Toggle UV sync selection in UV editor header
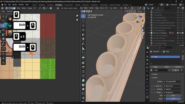 coord(6,8)
